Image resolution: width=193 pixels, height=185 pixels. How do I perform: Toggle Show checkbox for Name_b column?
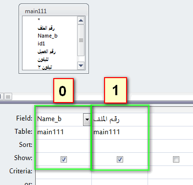64,159
